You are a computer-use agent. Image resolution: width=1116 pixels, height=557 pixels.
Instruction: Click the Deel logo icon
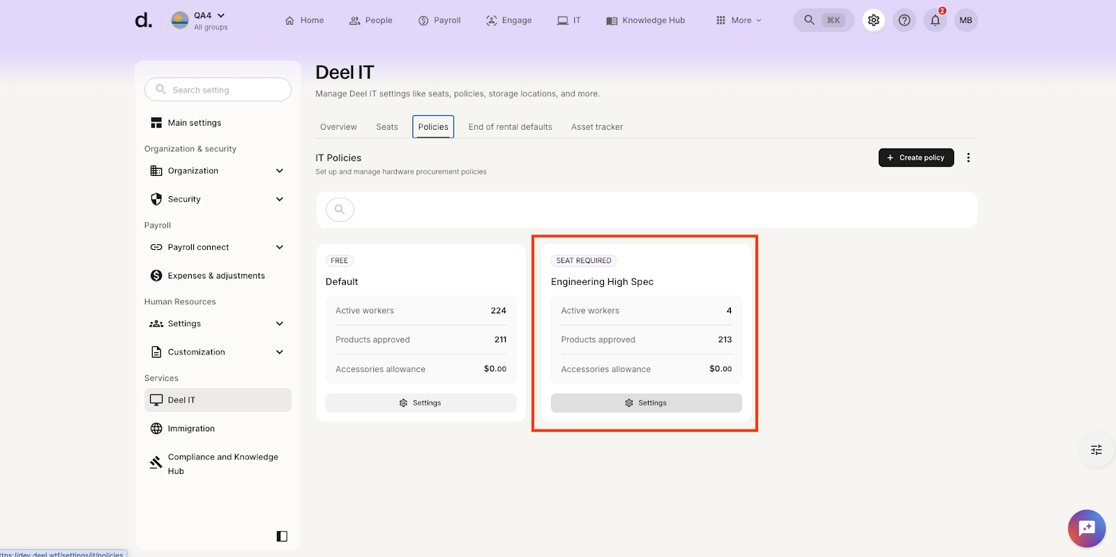[x=143, y=20]
